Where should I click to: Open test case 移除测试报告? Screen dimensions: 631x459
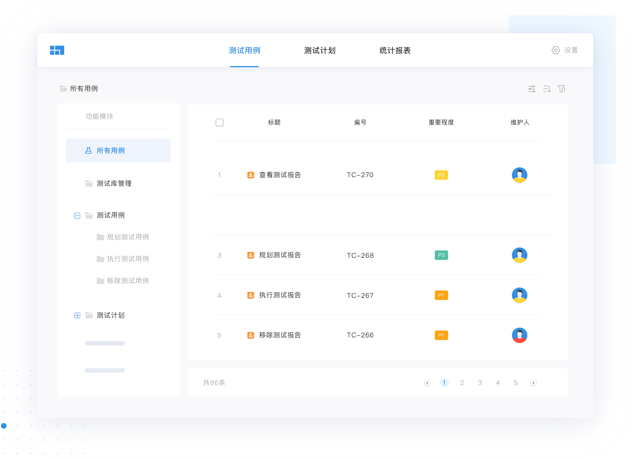coord(280,335)
